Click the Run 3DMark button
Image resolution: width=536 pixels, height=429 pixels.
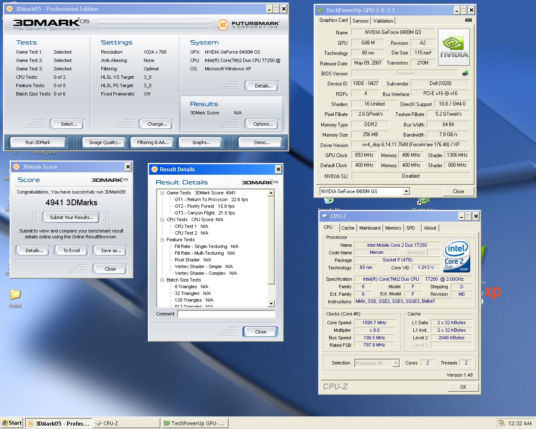click(x=38, y=142)
